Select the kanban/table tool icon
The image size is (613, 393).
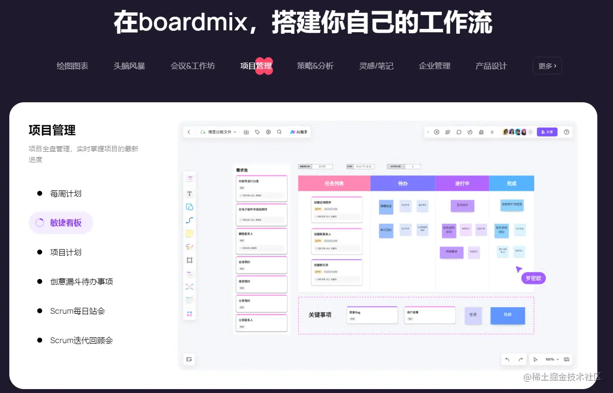click(x=190, y=300)
